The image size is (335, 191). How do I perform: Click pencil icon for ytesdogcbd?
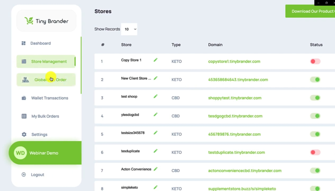pos(156,115)
